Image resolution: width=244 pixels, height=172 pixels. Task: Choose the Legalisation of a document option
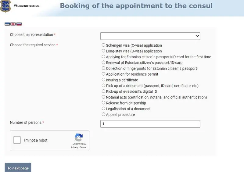(x=103, y=109)
